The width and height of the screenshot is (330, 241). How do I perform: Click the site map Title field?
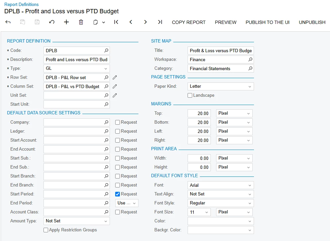pyautogui.click(x=220, y=51)
